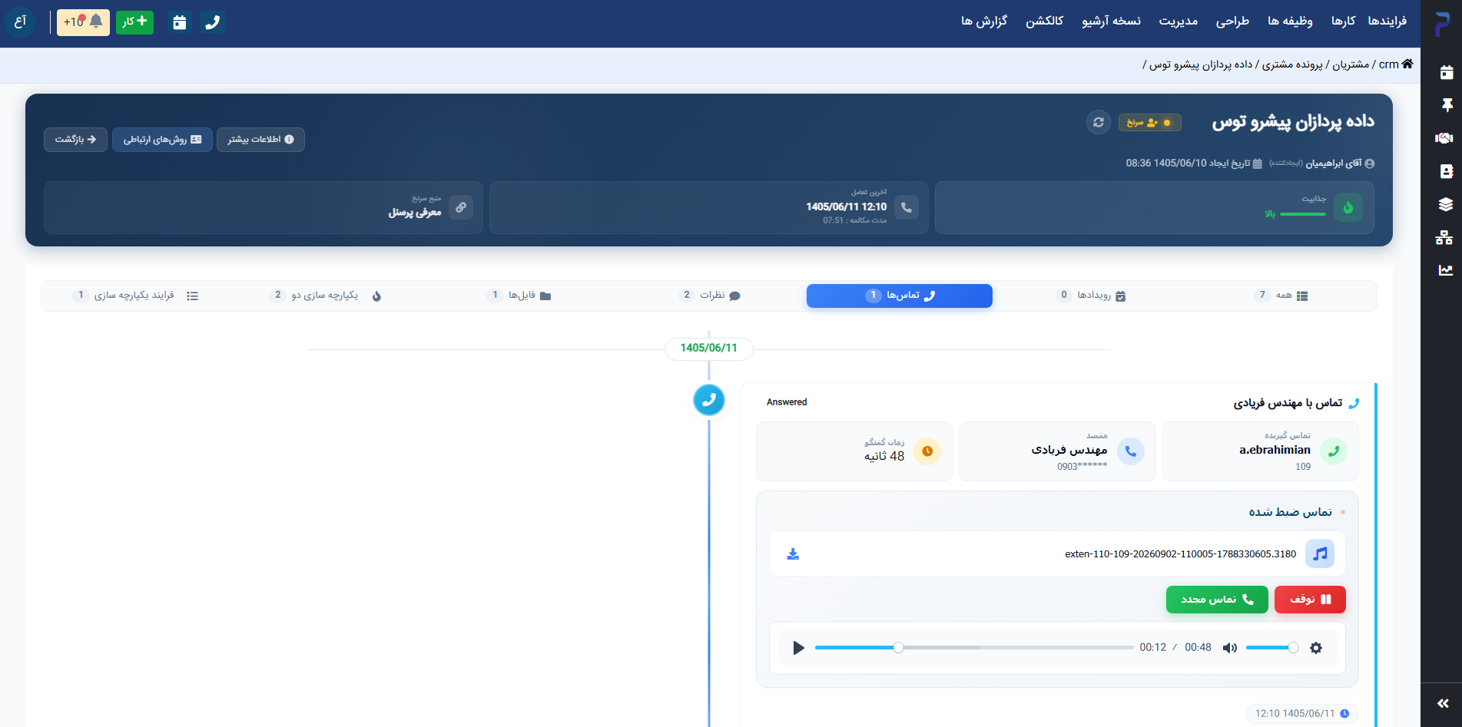
Task: Open the chart icon in sidebar
Action: click(1445, 270)
